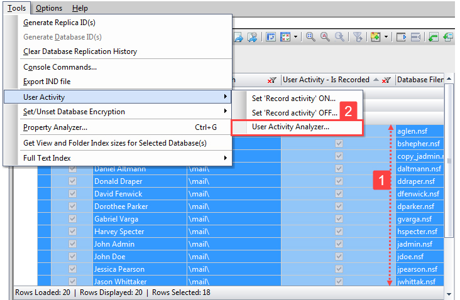Image resolution: width=460 pixels, height=300 pixels.
Task: Click the expand columns right arrow icon
Action: point(401,37)
